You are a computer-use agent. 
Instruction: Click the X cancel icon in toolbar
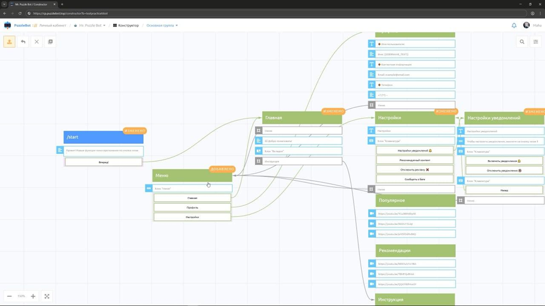click(x=37, y=42)
